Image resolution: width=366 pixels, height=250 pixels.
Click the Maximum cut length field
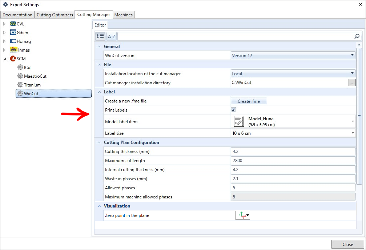(293, 161)
